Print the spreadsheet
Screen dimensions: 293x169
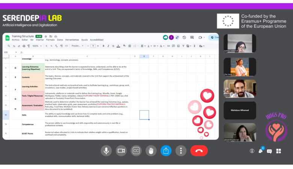click(x=24, y=46)
